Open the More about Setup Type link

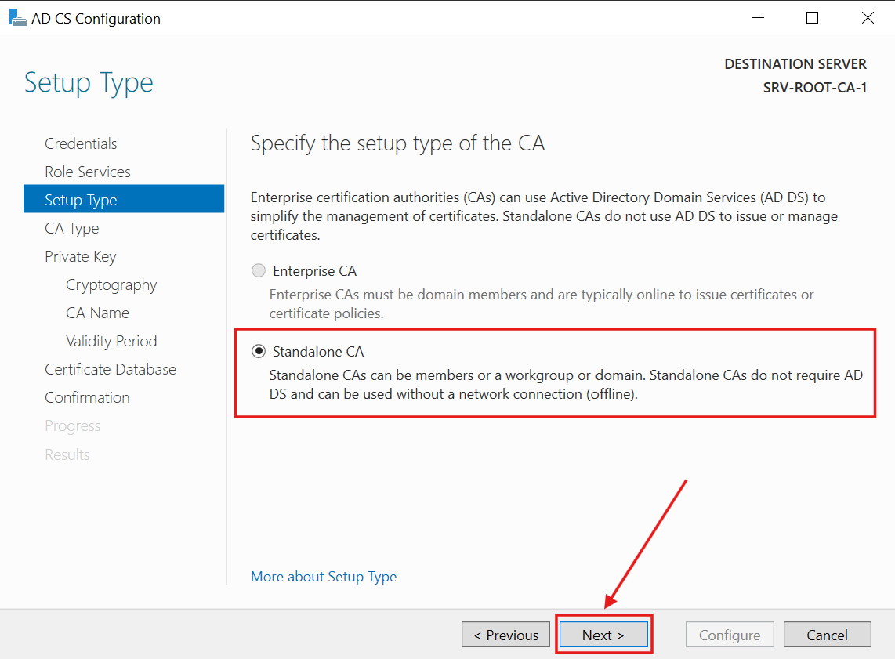click(324, 577)
